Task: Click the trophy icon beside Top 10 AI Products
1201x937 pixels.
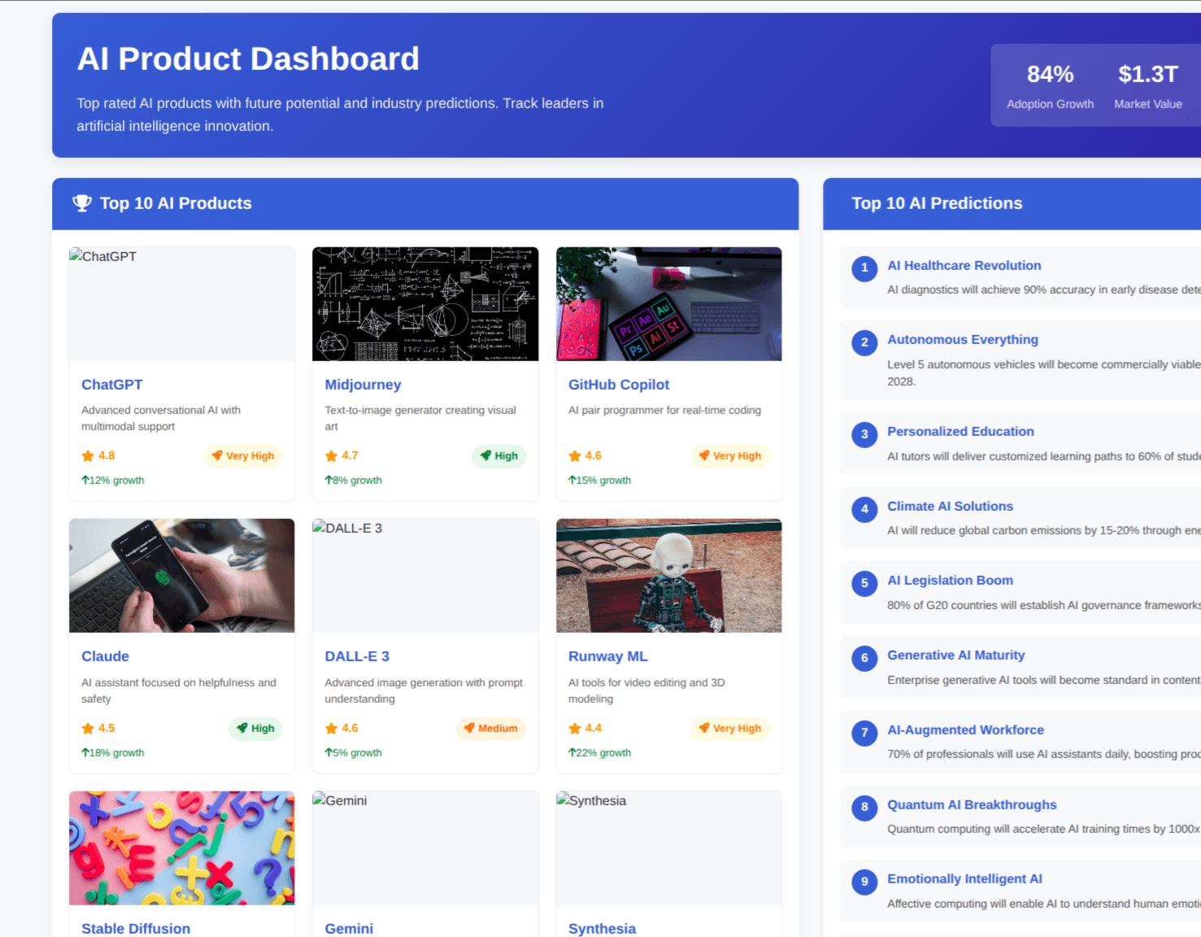Action: [x=82, y=203]
